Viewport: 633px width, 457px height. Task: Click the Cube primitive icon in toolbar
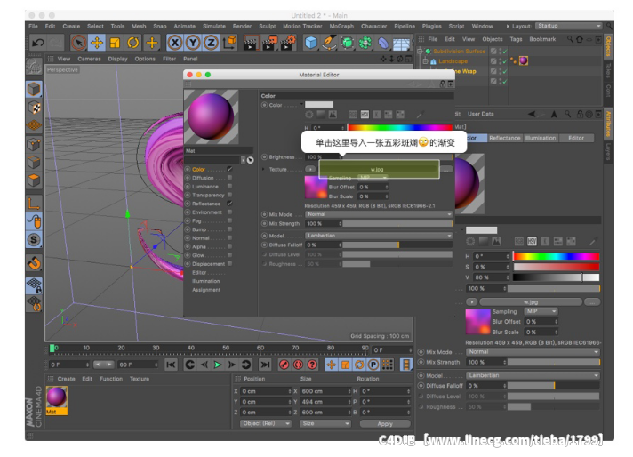click(x=311, y=43)
